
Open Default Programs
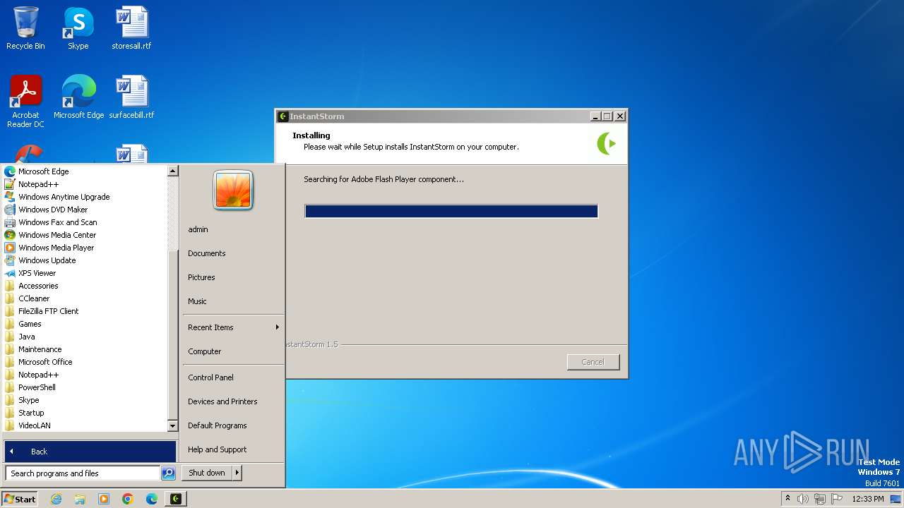[x=233, y=425]
